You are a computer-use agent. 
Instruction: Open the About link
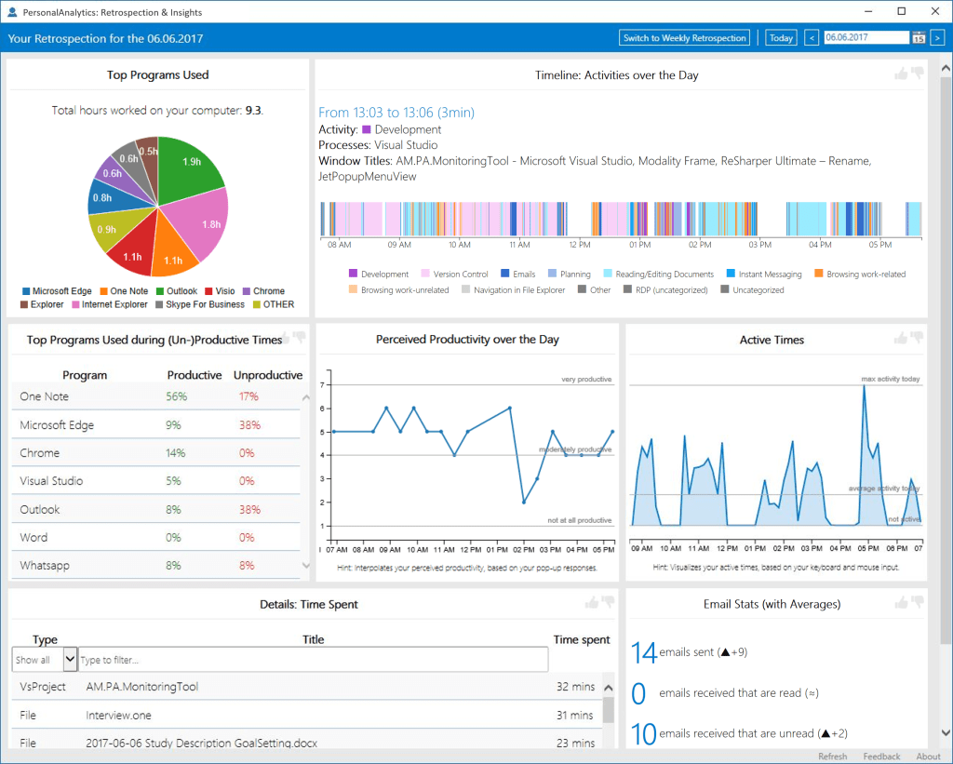(928, 757)
